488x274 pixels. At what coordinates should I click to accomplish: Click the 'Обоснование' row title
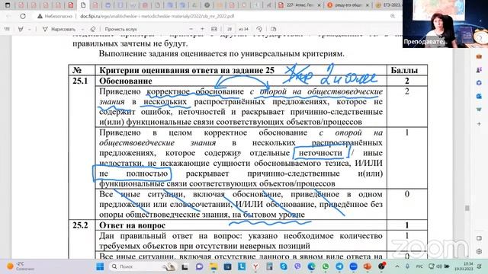(x=126, y=81)
